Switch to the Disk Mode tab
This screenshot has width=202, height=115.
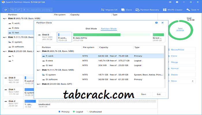91,29
